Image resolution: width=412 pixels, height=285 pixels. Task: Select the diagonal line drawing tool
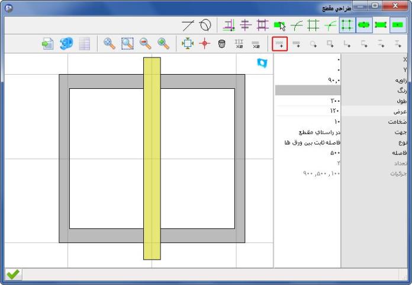pyautogui.click(x=188, y=25)
